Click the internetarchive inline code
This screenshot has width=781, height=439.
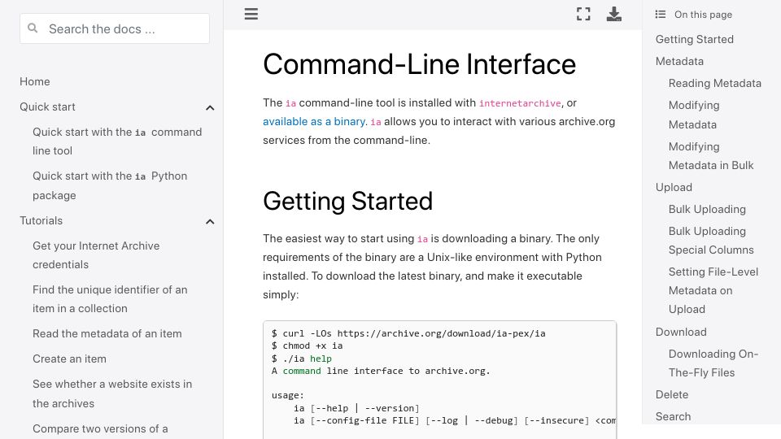[520, 103]
